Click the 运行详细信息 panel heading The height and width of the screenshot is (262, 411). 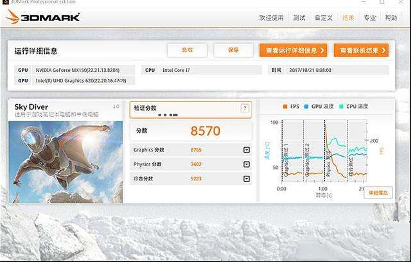tap(36, 51)
